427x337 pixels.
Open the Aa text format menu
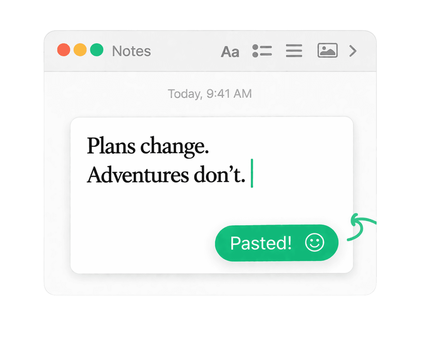[x=230, y=52]
